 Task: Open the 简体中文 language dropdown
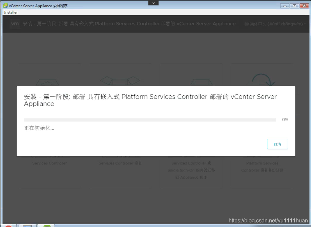(x=275, y=24)
